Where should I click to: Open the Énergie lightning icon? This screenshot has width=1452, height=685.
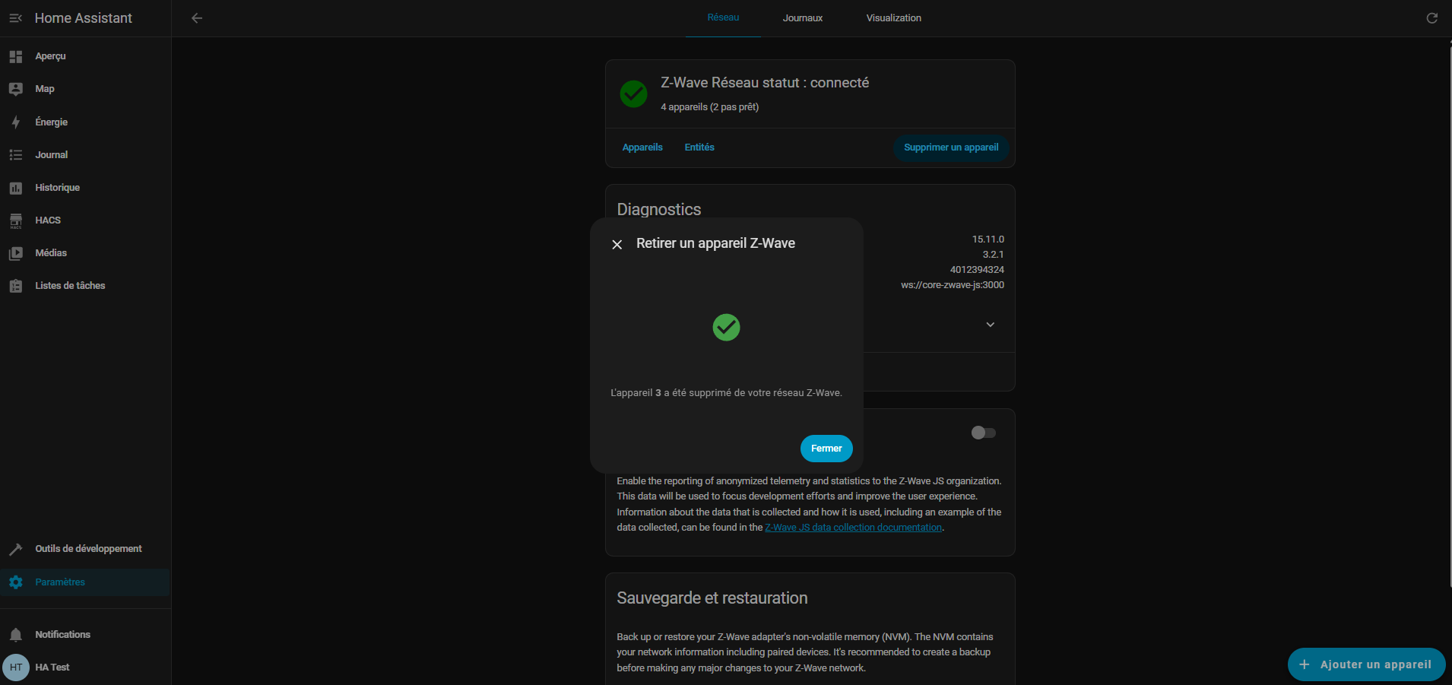coord(15,122)
